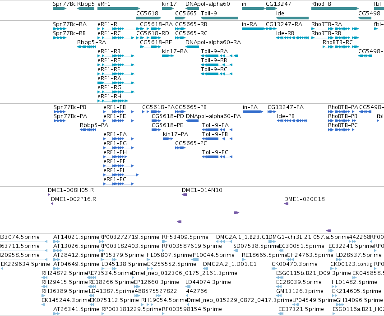This screenshot has height=316, width=384.
Task: Click the eRF1-RC transcript label
Action: click(109, 33)
